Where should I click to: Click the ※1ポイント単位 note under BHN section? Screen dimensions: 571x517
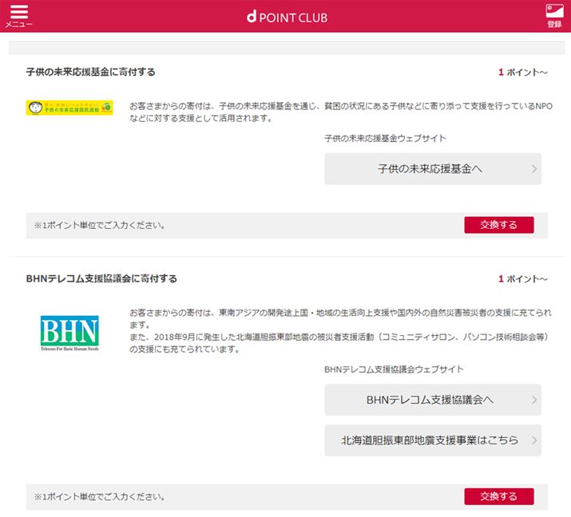[100, 497]
